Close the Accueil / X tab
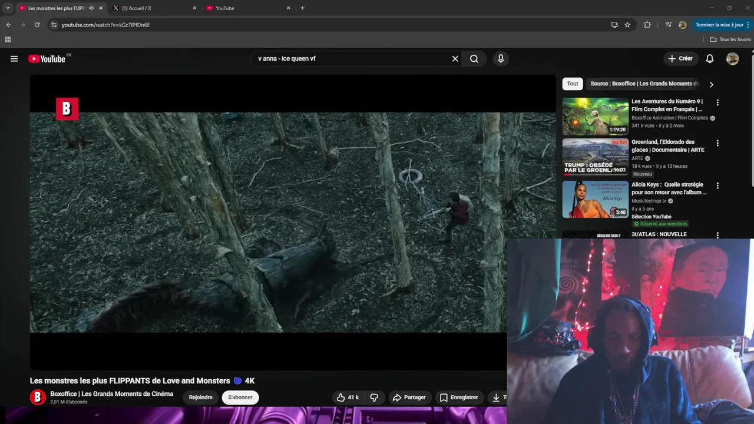This screenshot has width=754, height=424. [194, 8]
